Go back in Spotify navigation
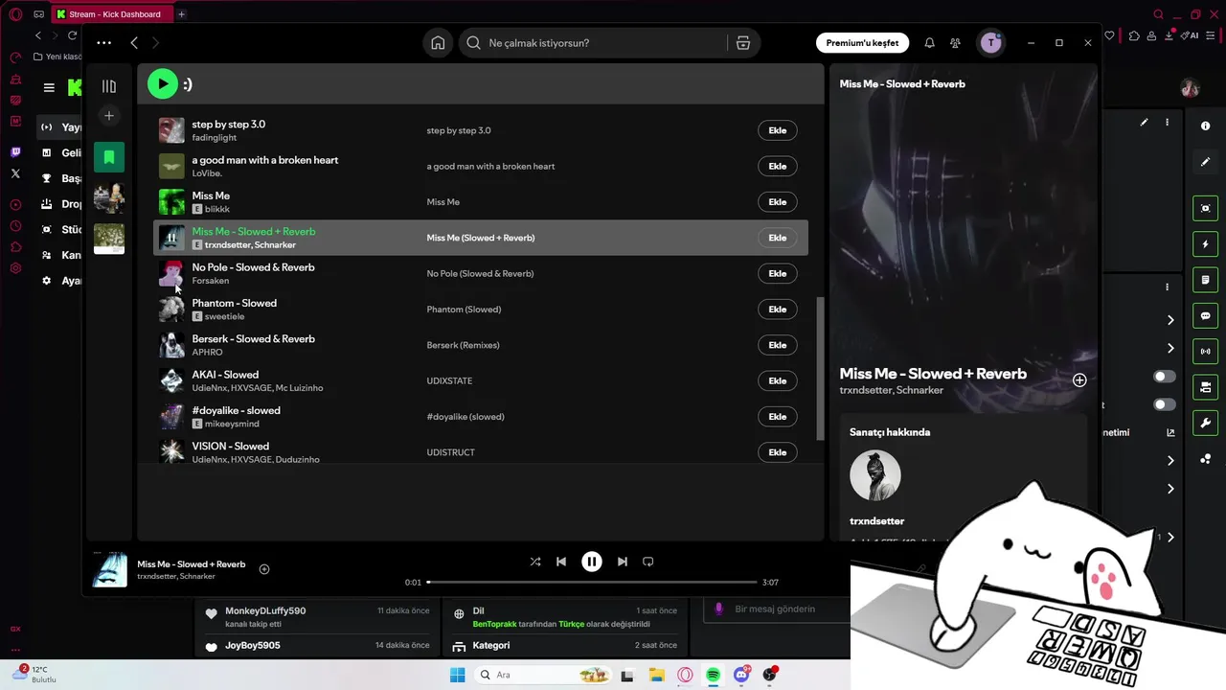The height and width of the screenshot is (690, 1226). tap(134, 43)
